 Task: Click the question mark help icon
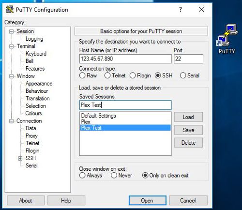coord(181,9)
